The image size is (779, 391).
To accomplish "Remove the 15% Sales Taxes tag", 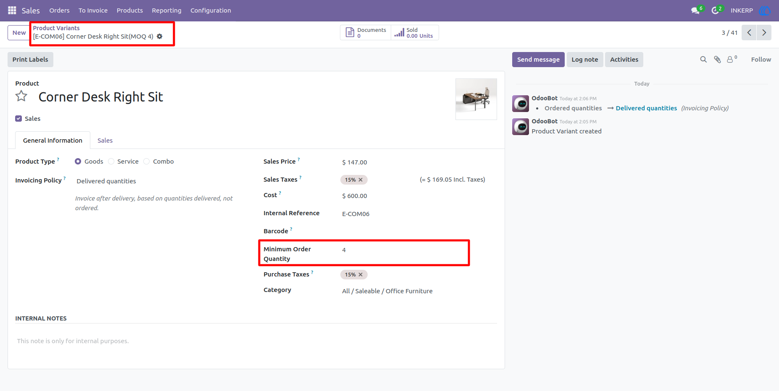I will [361, 180].
